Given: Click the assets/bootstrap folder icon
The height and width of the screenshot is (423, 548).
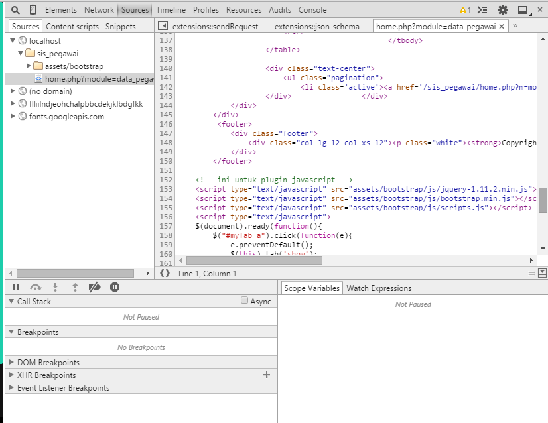Looking at the screenshot, I should (38, 66).
